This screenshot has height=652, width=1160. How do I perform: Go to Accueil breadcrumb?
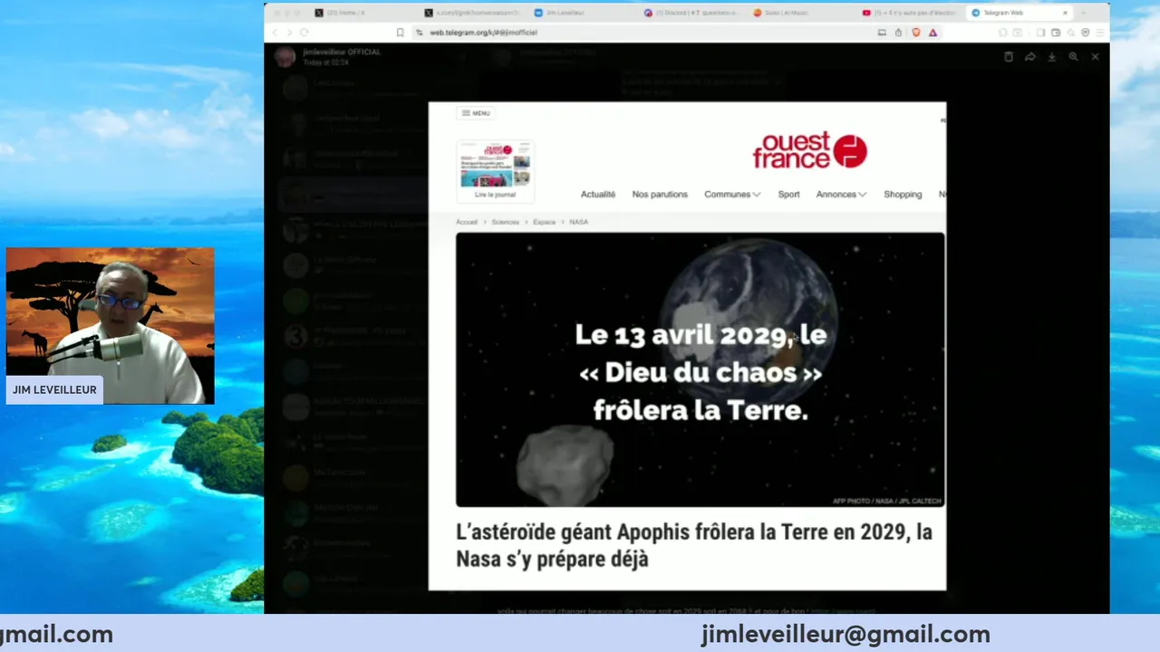467,222
